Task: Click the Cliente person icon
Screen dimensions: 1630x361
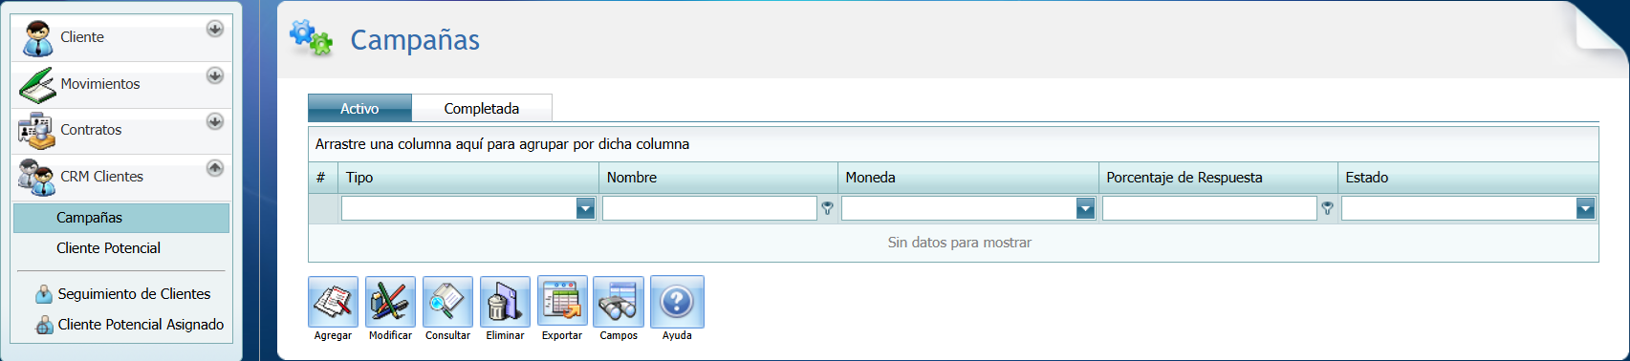Action: tap(37, 38)
